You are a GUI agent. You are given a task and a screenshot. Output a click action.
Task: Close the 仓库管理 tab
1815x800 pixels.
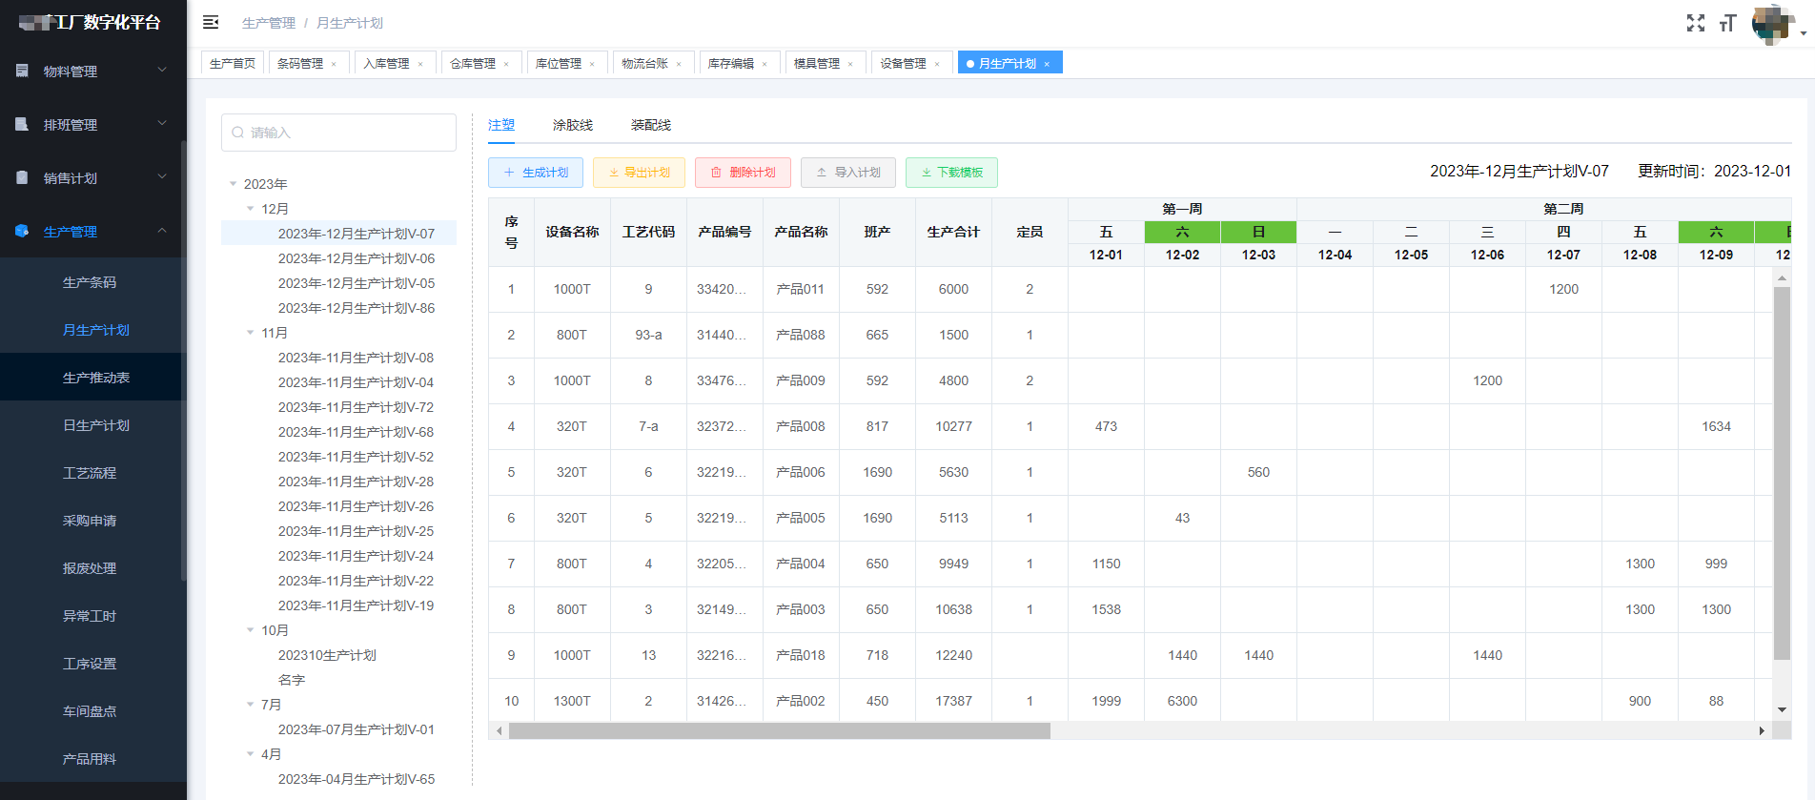point(506,64)
